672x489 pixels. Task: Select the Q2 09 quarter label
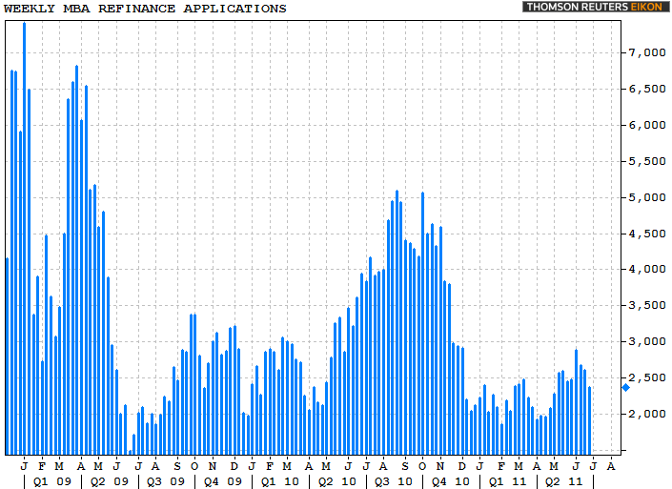108,481
